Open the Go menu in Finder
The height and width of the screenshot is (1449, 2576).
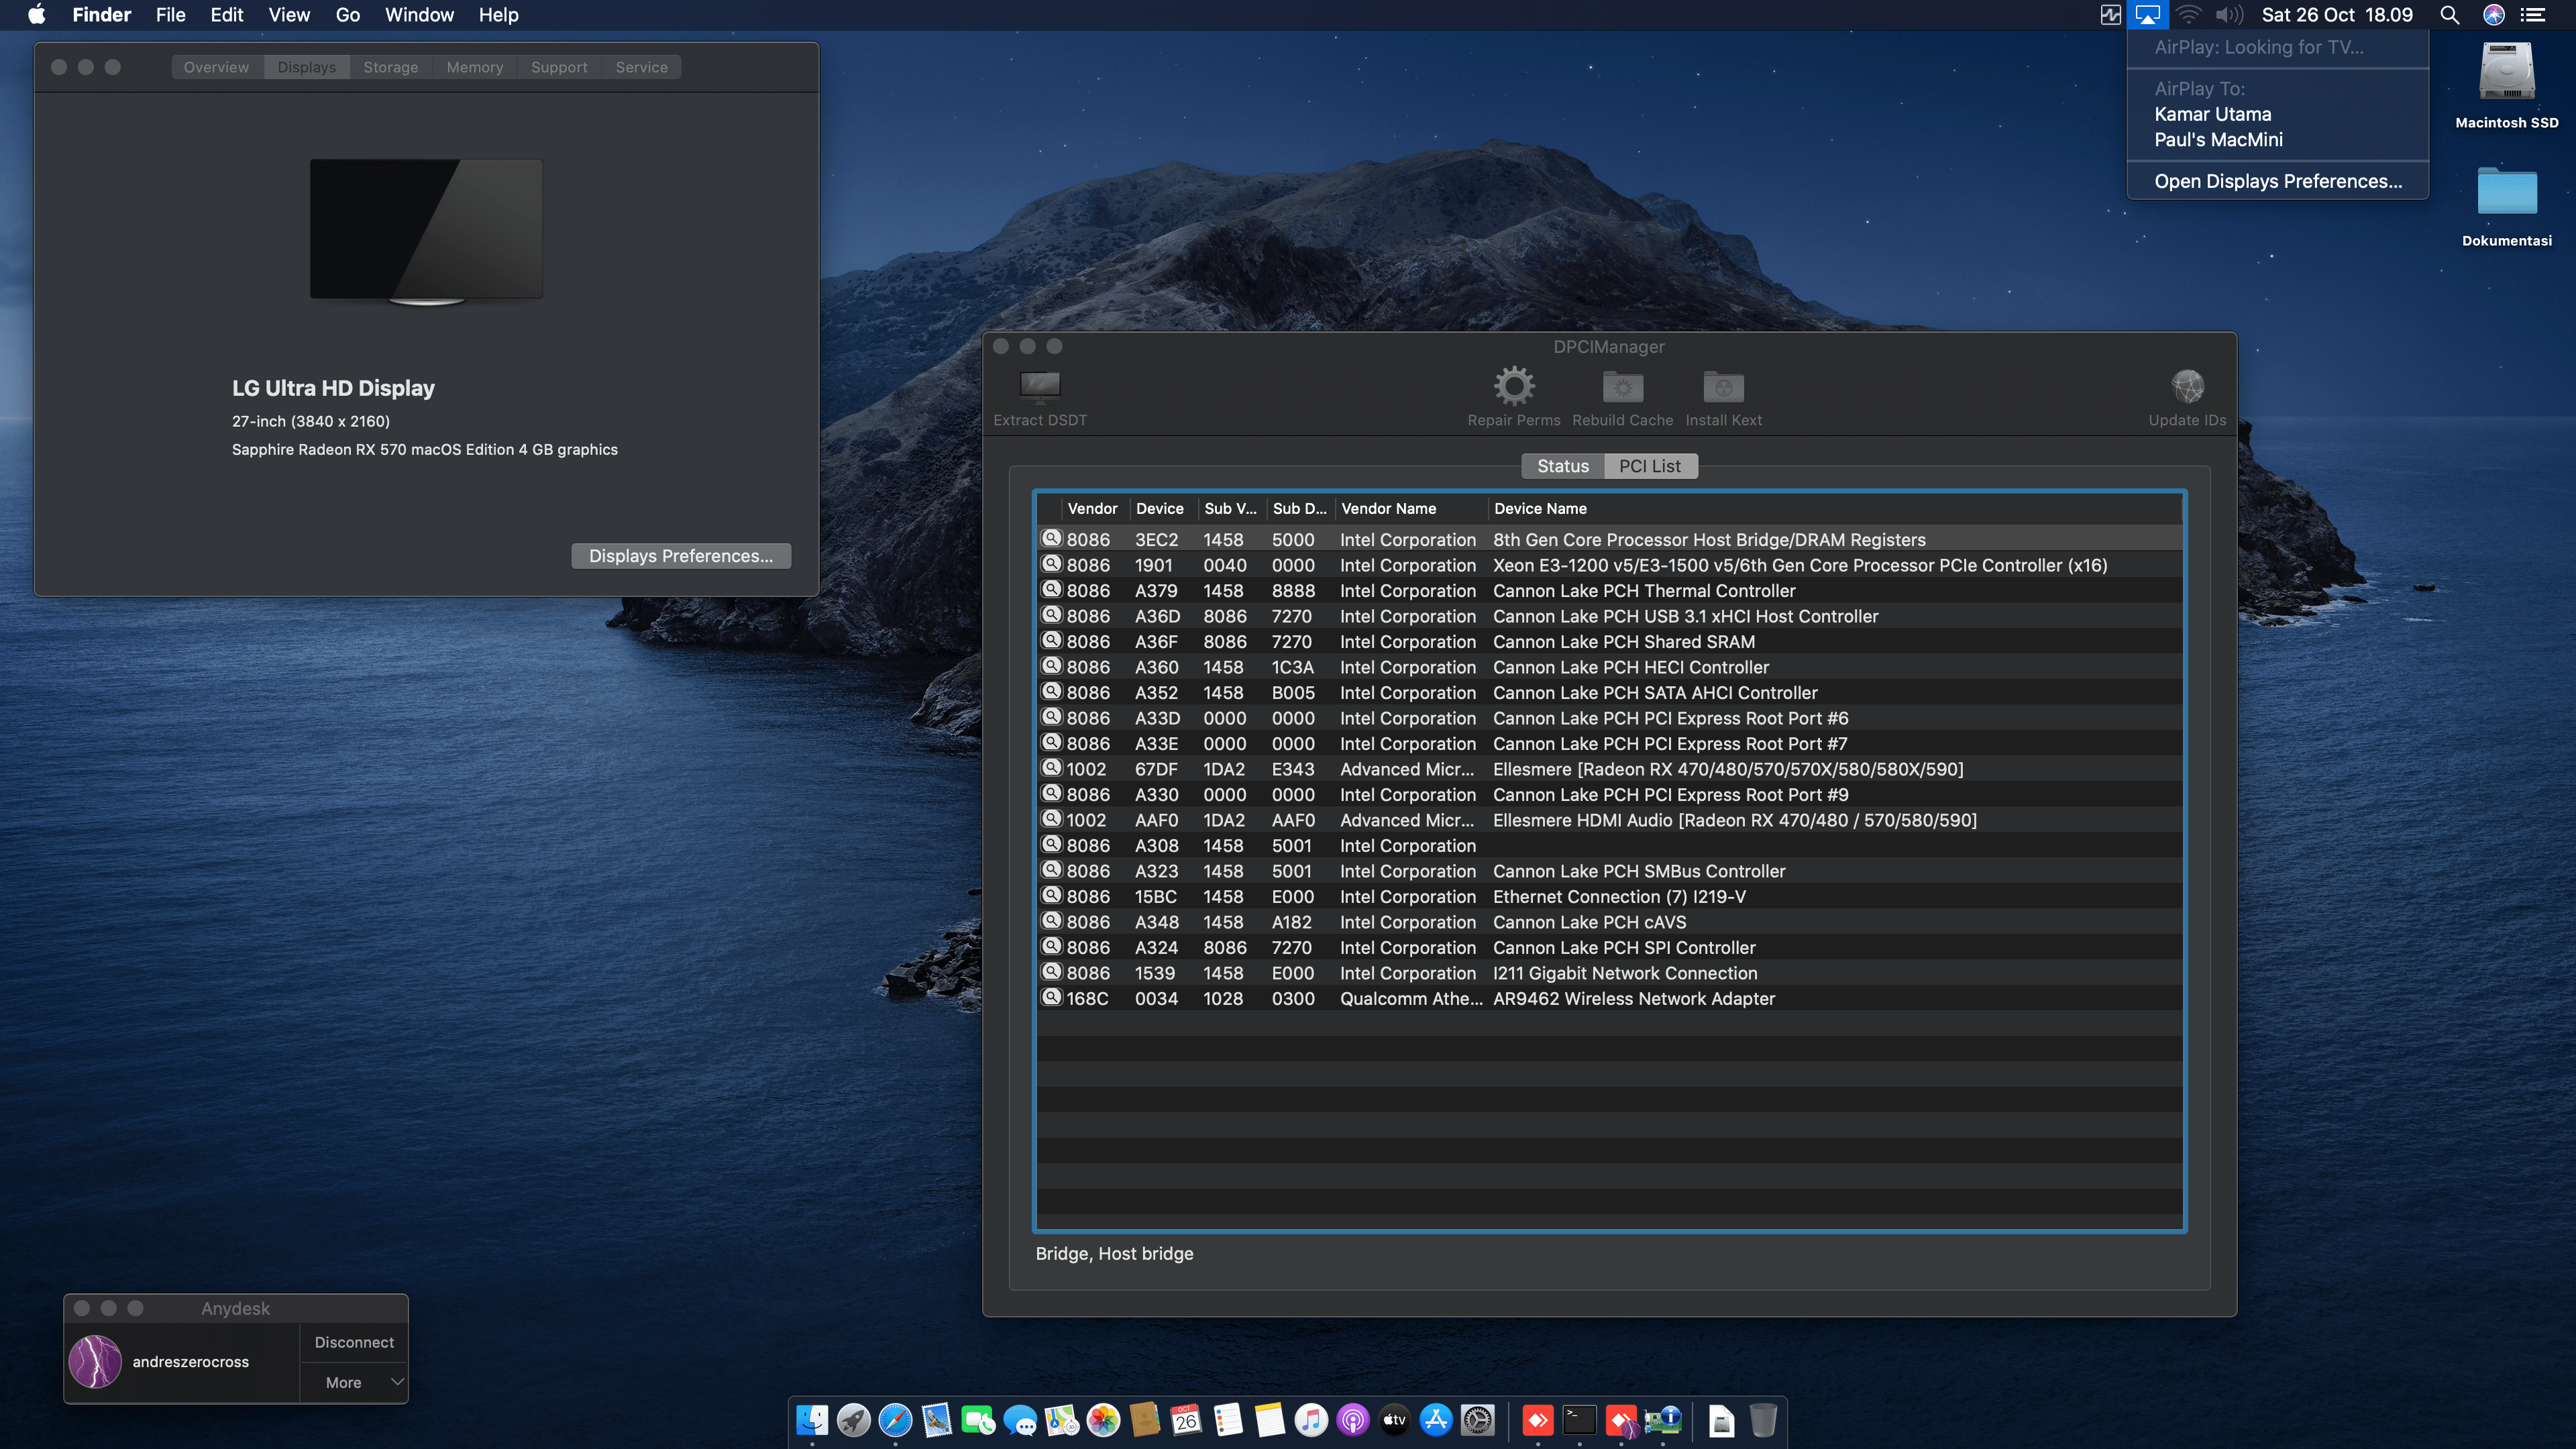click(347, 14)
